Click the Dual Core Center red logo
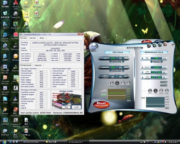This screenshot has height=144, width=180. [101, 105]
